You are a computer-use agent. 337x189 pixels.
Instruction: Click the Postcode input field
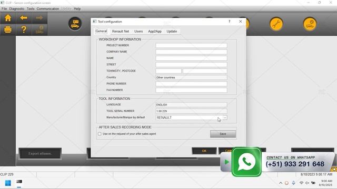205,71
